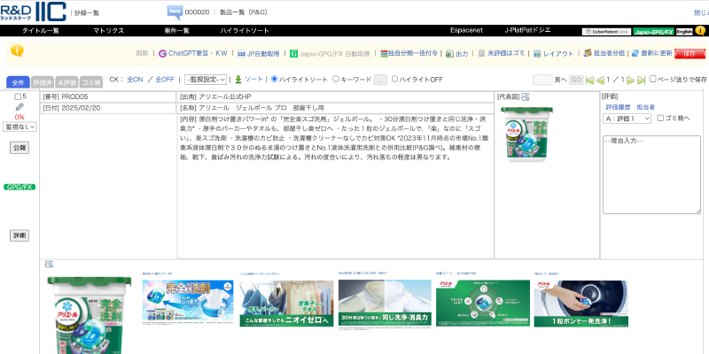
Task: Click the 出力 export icon
Action: tap(449, 54)
